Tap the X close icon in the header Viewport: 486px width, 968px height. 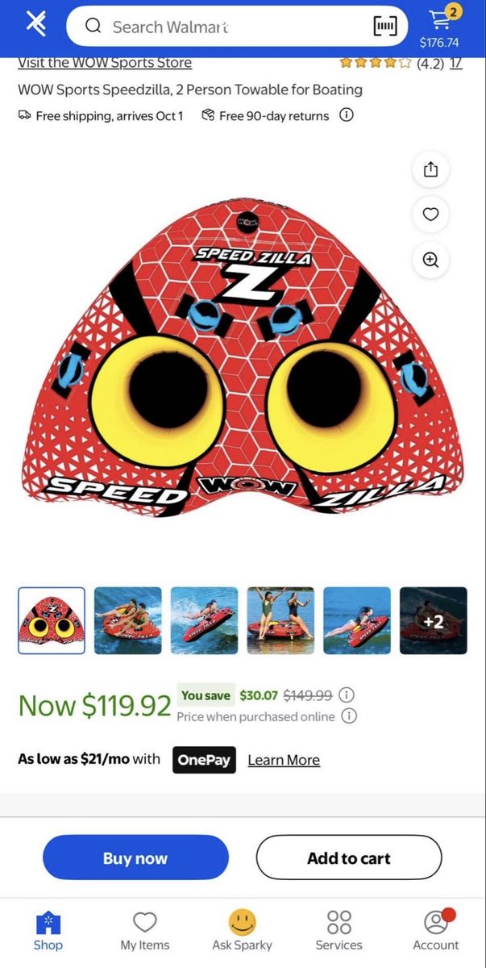36,25
